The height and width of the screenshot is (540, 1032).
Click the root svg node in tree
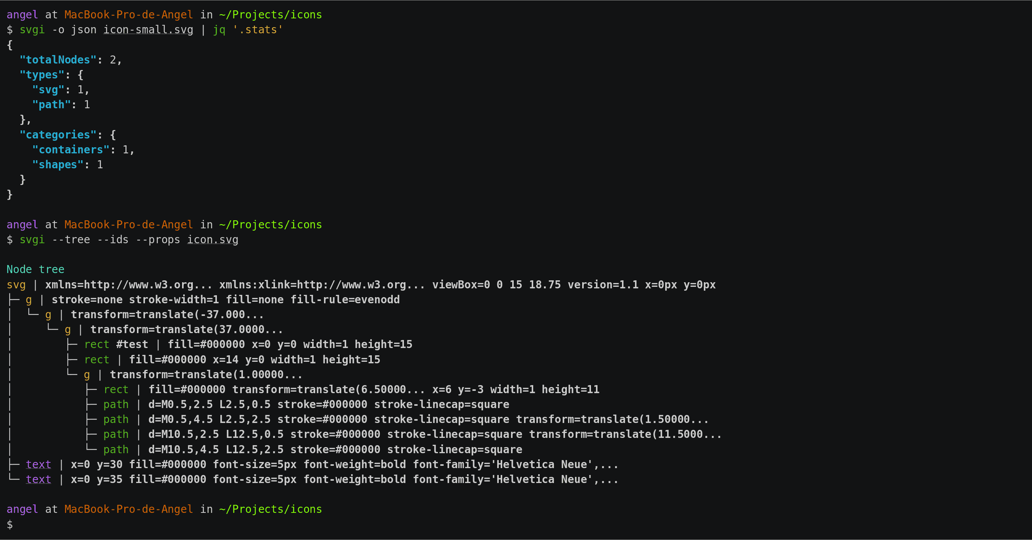tap(16, 285)
